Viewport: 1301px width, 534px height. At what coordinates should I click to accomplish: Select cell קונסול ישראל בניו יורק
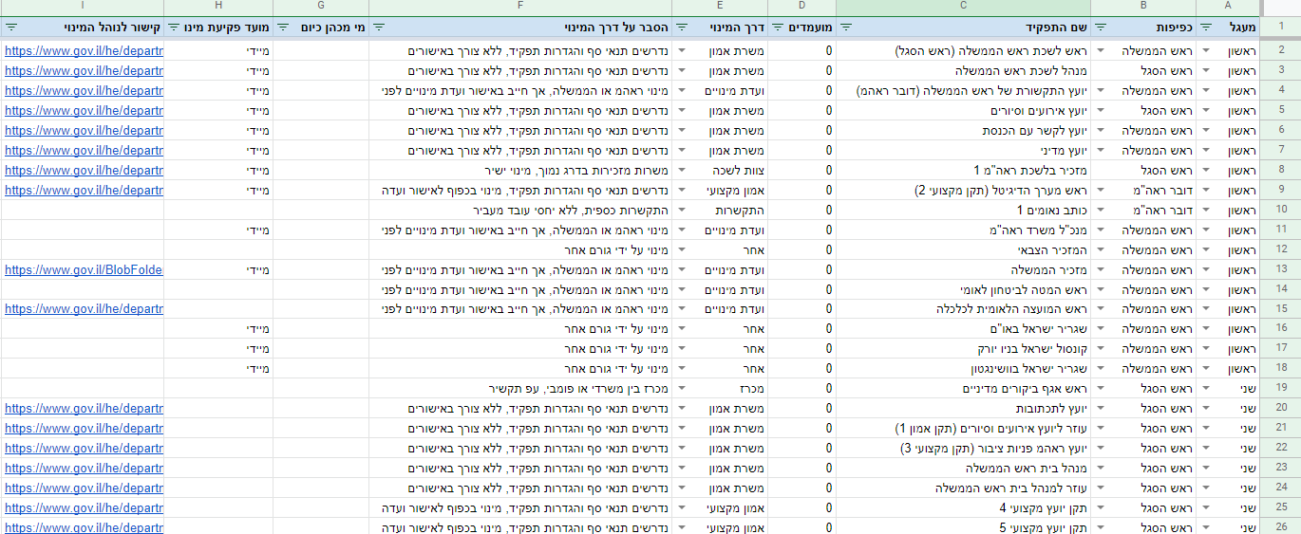[964, 349]
